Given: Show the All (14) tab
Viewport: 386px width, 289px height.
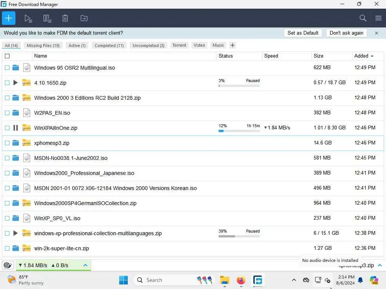Looking at the screenshot, I should coord(11,46).
